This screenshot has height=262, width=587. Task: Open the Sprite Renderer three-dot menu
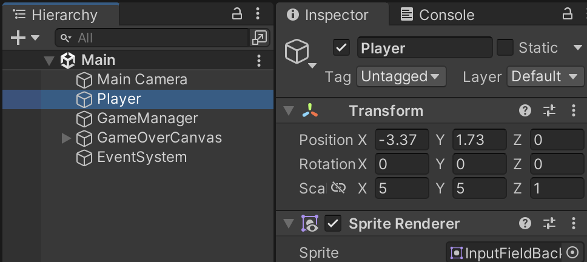574,224
